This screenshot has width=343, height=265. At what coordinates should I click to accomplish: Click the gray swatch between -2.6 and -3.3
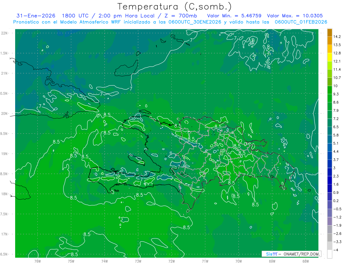330,237
